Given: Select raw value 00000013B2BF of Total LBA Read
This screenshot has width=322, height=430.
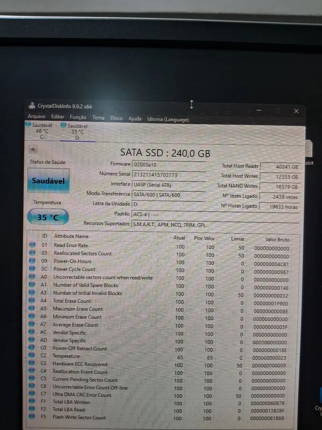Looking at the screenshot, I should coord(267,411).
